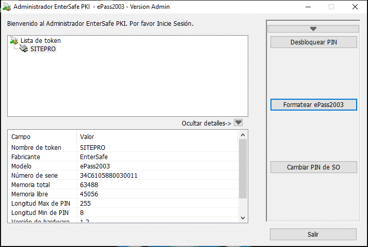Click the SITEPRO value in details table
The image size is (368, 247).
(x=92, y=147)
